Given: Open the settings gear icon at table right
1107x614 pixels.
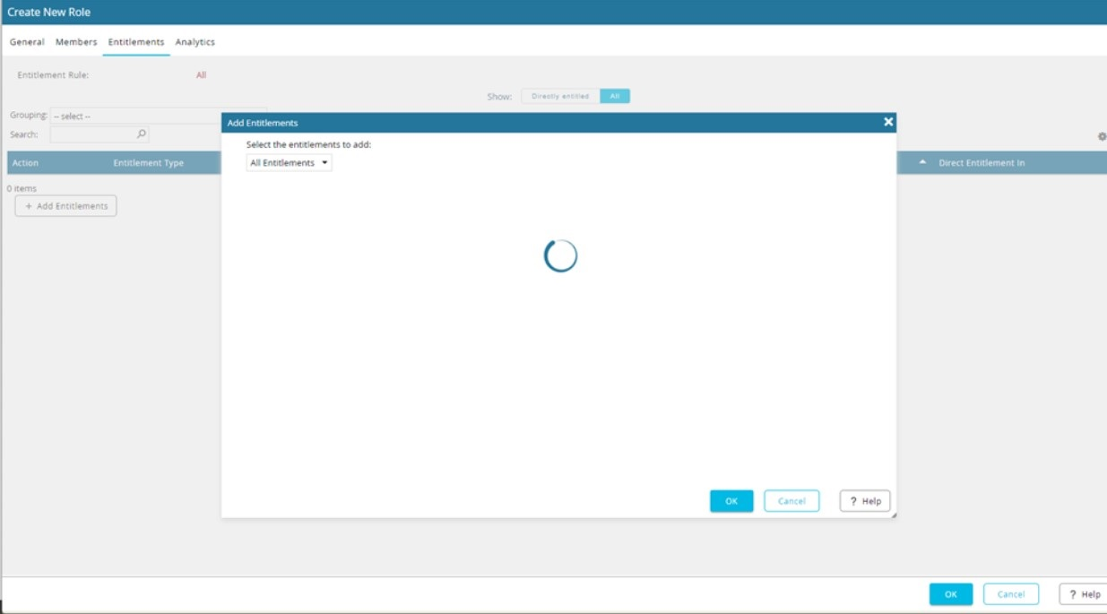Looking at the screenshot, I should tap(1102, 137).
